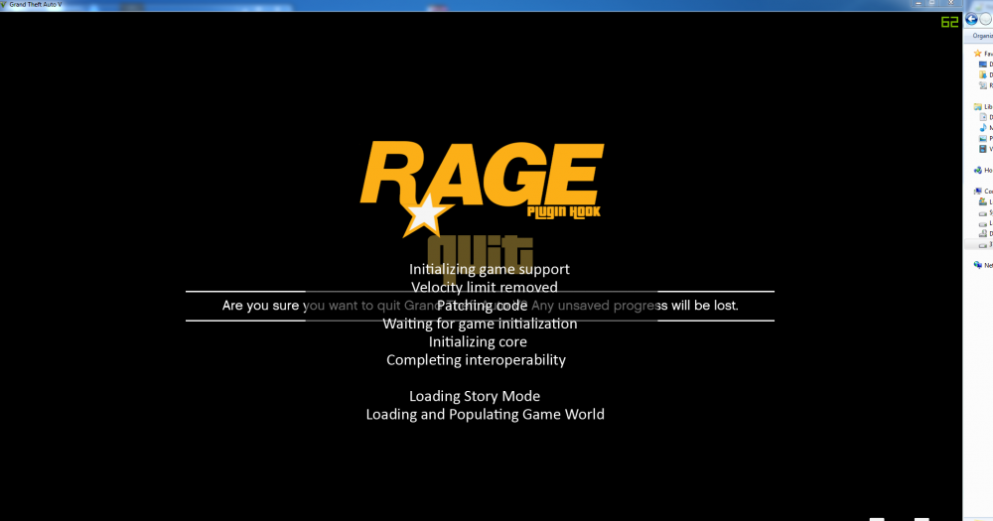Open Documents library in Explorer sidebar
Image resolution: width=993 pixels, height=521 pixels.
point(987,117)
